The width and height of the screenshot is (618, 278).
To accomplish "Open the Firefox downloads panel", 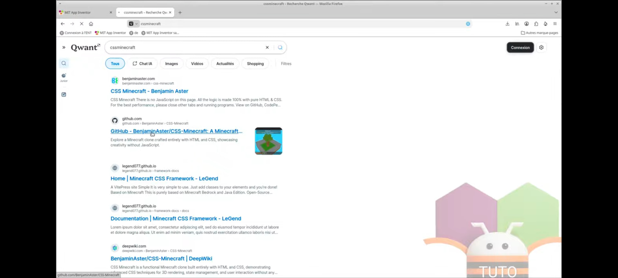I will click(x=508, y=24).
